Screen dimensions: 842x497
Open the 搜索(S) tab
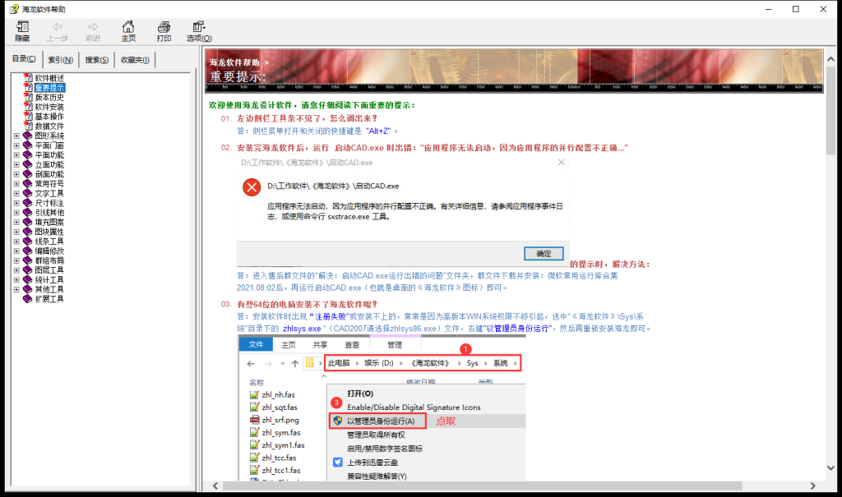click(97, 60)
